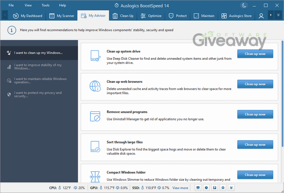The height and width of the screenshot is (193, 284).
Task: Click Clean up now for large files
Action: tap(255, 145)
